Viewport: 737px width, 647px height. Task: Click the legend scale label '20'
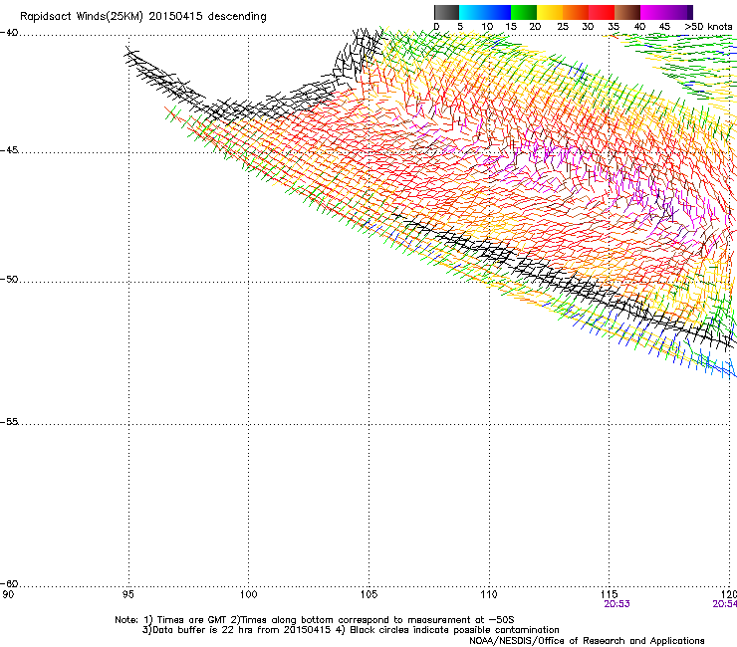pyautogui.click(x=535, y=27)
